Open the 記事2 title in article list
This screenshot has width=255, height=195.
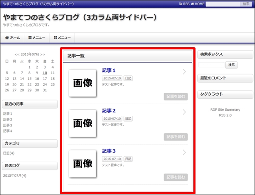109,111
